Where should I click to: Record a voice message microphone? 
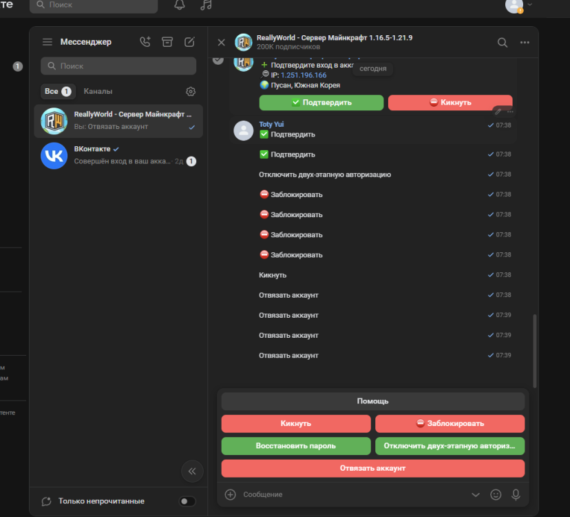(x=516, y=494)
